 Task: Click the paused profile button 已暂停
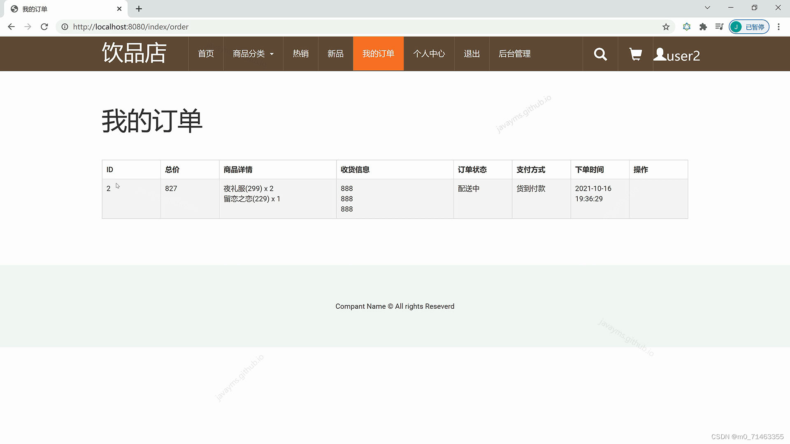[x=749, y=27]
